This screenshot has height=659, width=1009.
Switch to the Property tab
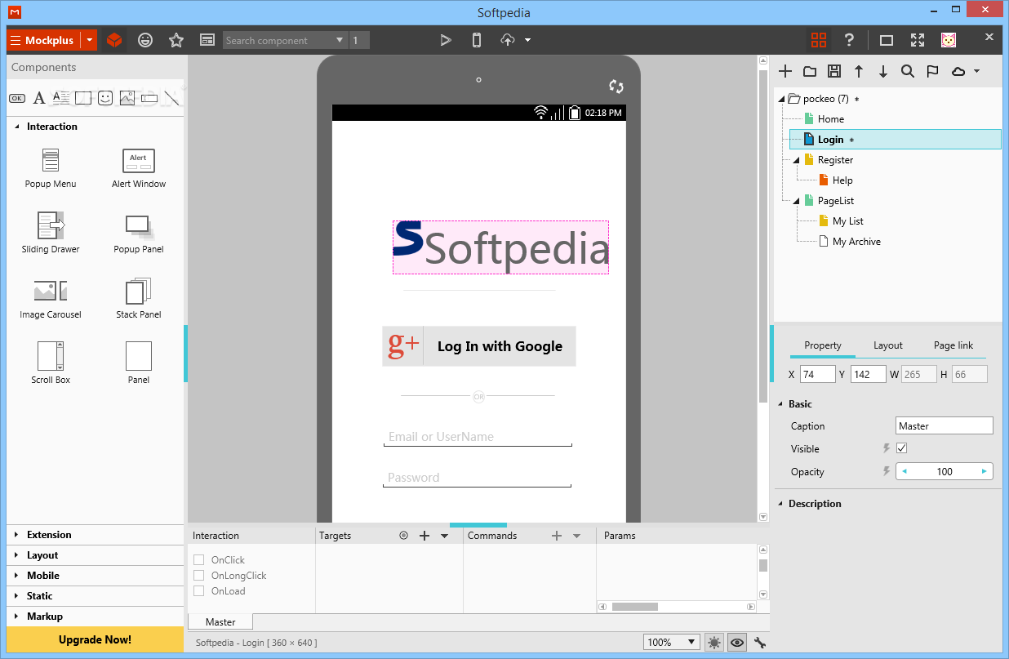click(x=823, y=345)
